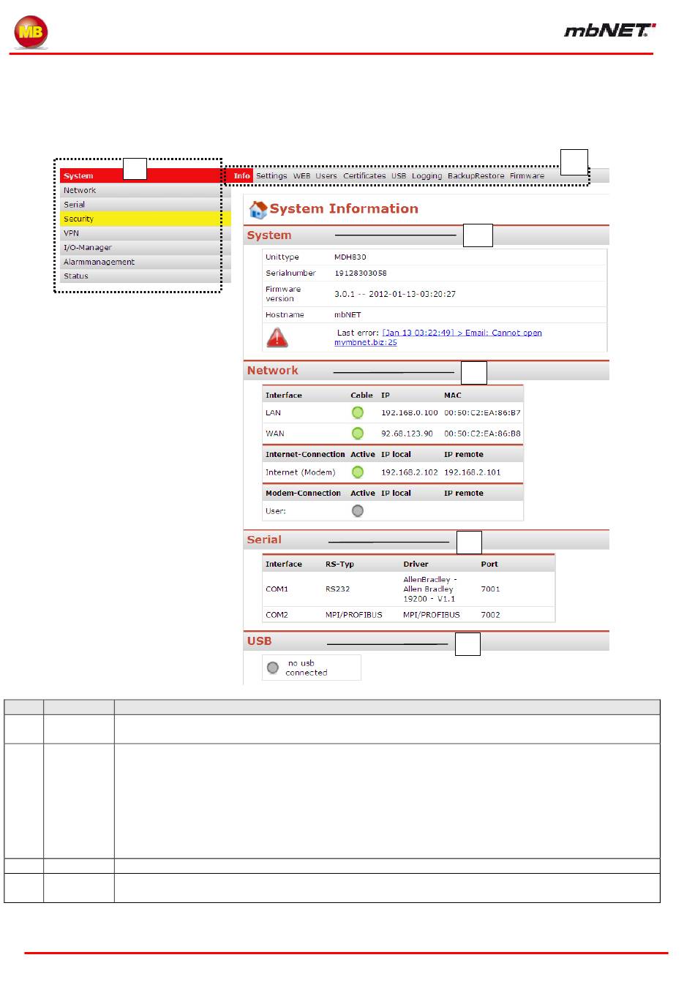Click the red warning triangle icon
This screenshot has width=695, height=1001.
pos(277,337)
